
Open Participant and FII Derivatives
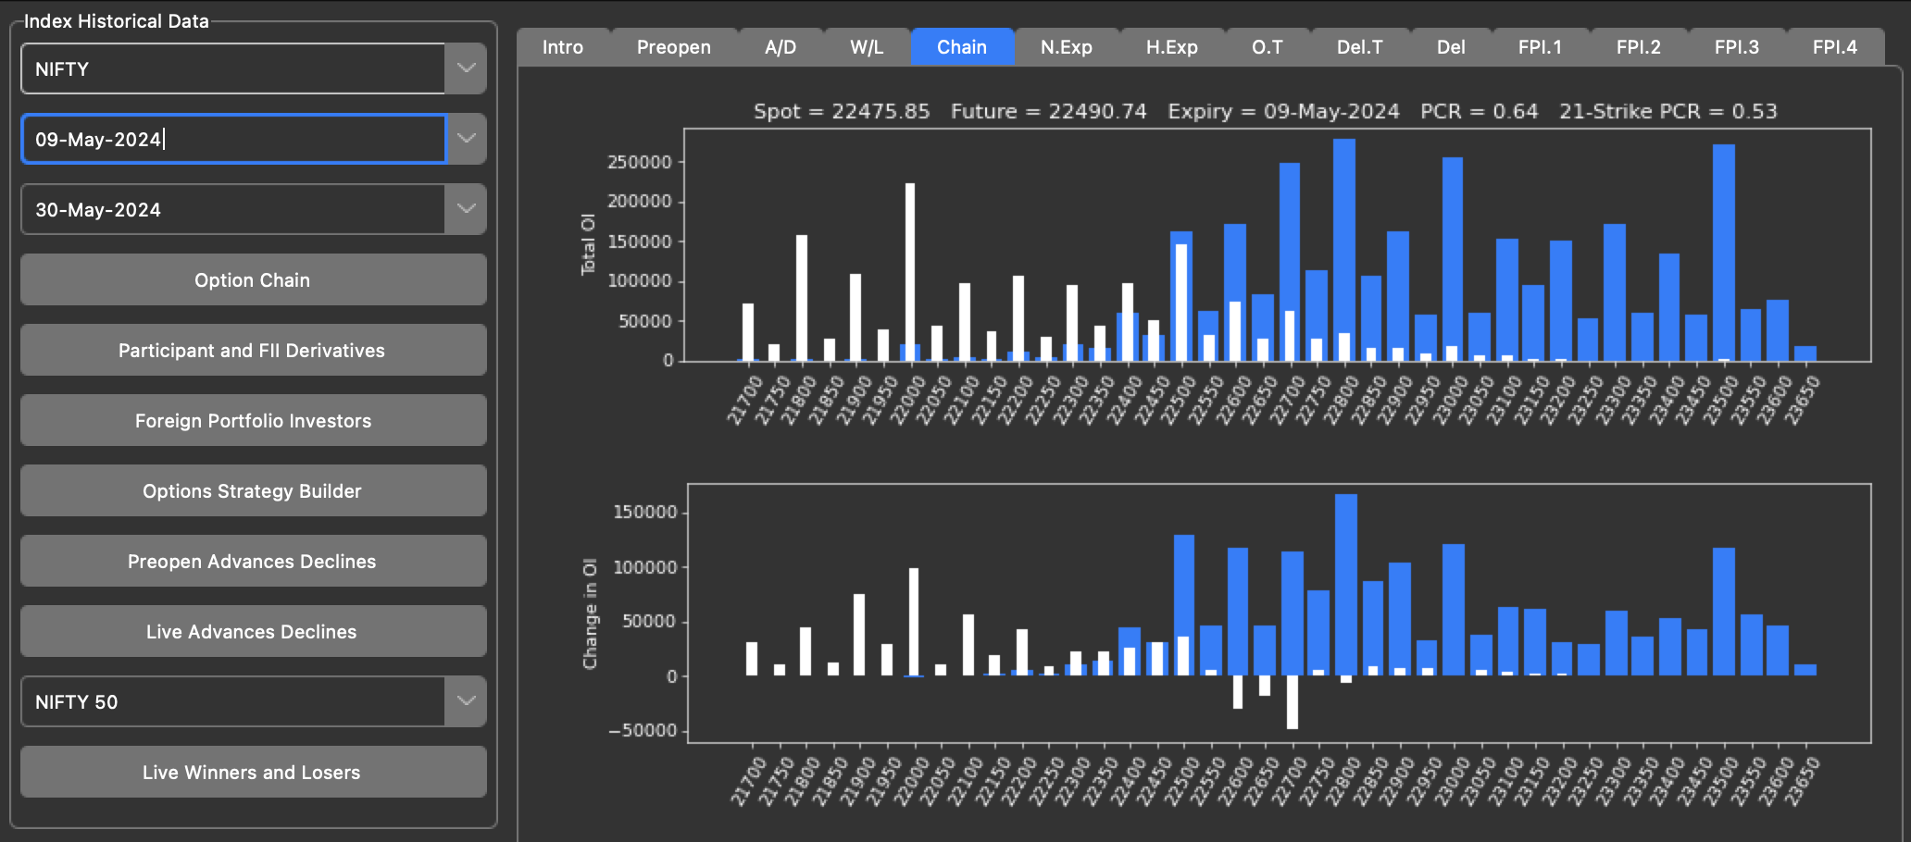[253, 350]
